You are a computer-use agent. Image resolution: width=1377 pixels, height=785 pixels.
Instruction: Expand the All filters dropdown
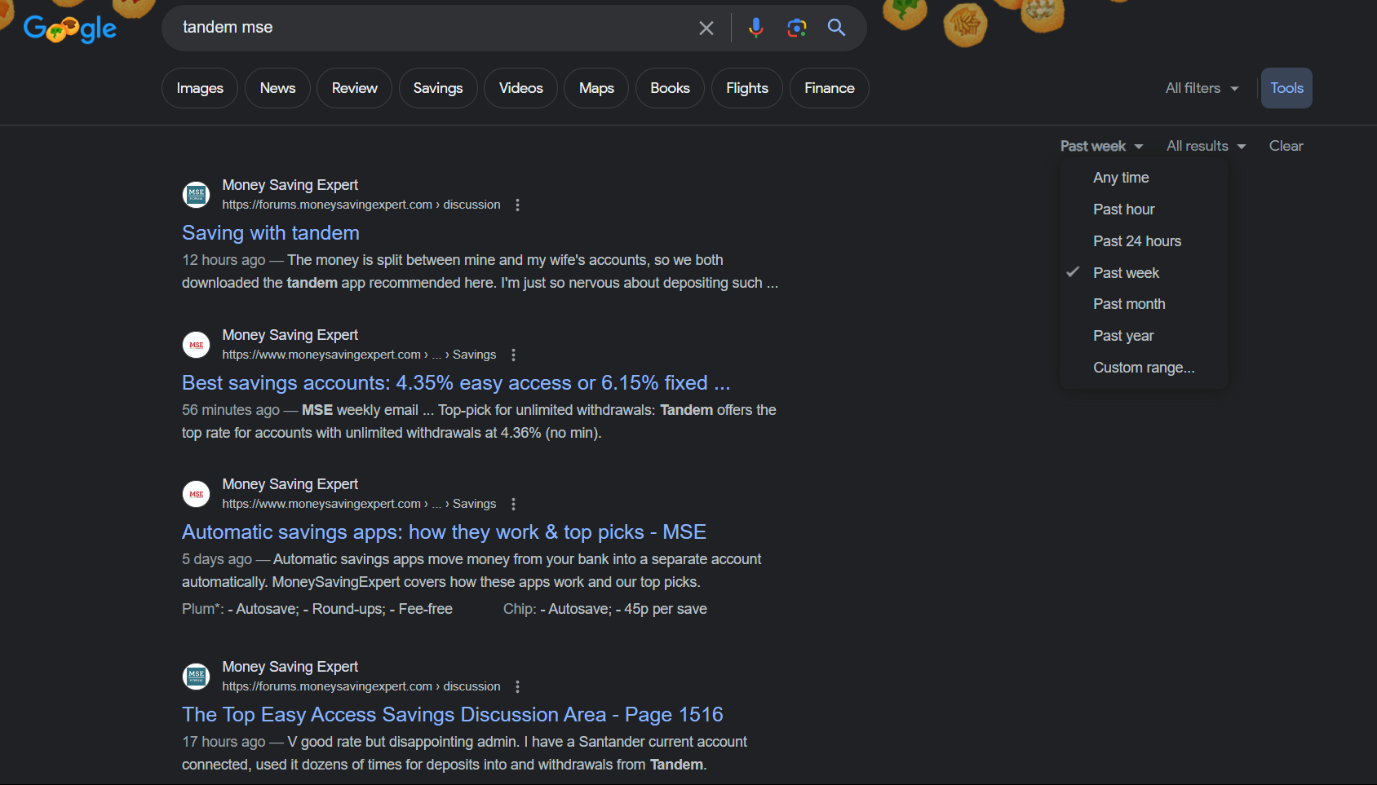tap(1202, 88)
